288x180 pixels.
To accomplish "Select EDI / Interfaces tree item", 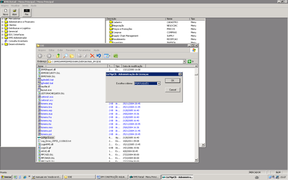I will 16,35.
